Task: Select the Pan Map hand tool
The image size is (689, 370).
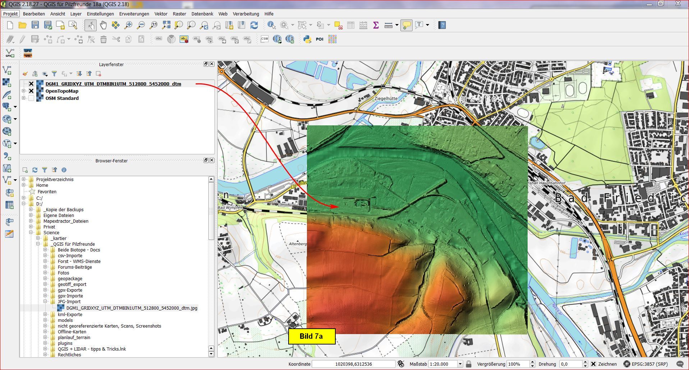Action: tap(103, 25)
